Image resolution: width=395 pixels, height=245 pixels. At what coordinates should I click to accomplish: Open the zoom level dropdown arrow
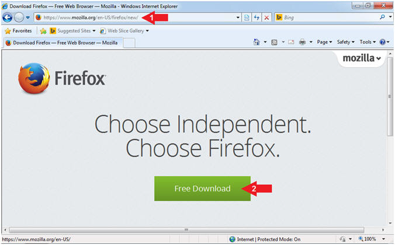(383, 239)
